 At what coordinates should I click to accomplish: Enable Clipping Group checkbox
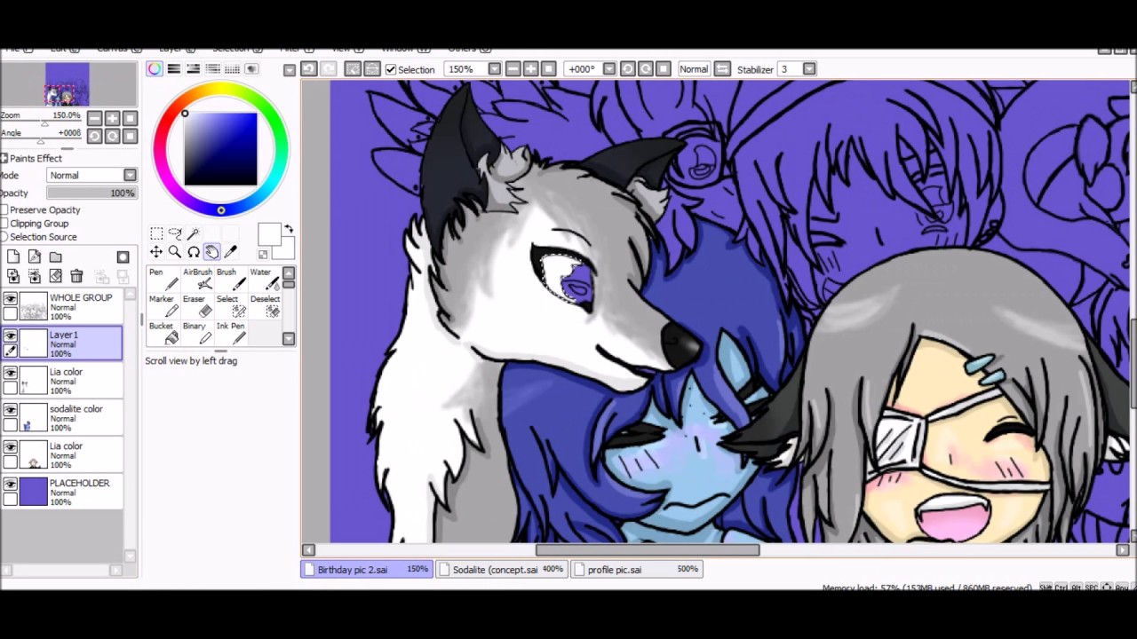coord(4,224)
